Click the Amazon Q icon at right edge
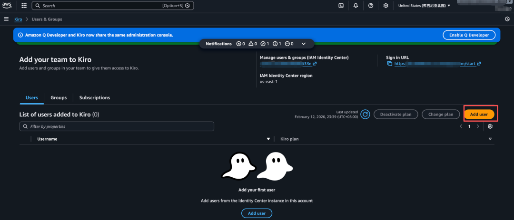 point(507,19)
